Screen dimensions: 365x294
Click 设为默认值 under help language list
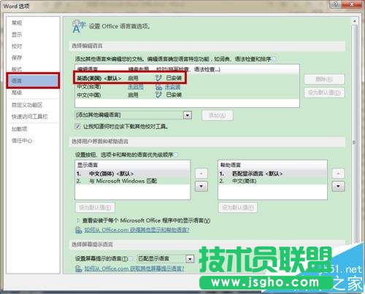point(237,207)
